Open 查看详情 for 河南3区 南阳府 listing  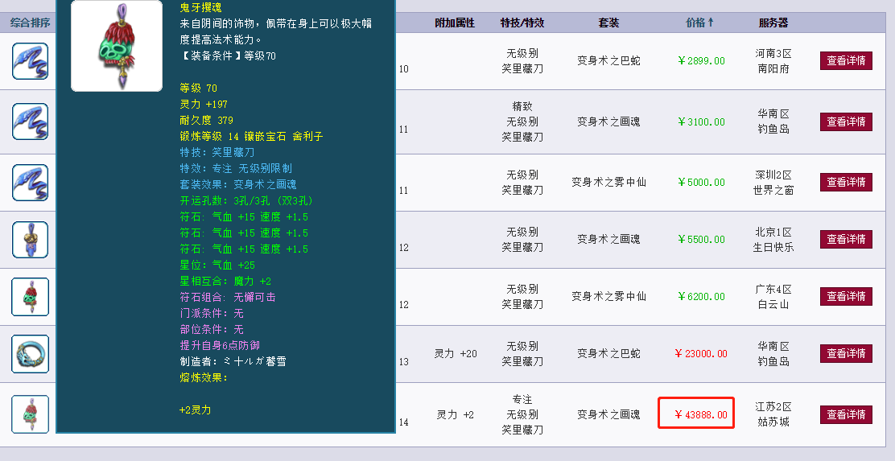pyautogui.click(x=846, y=60)
